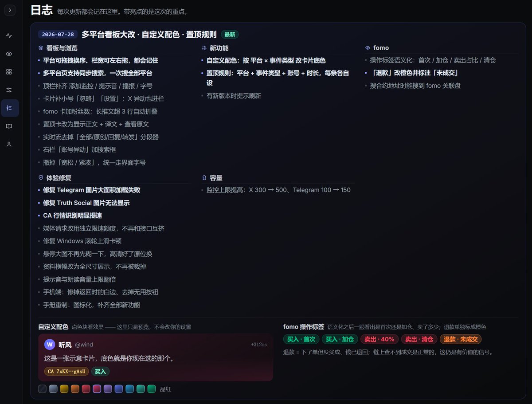Click the 买入 tag on the sample card
Screen dimensions: 532x404
pos(100,372)
